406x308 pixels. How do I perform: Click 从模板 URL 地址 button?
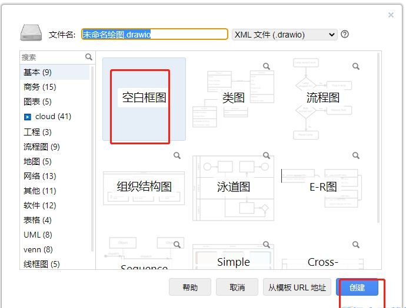click(x=297, y=287)
